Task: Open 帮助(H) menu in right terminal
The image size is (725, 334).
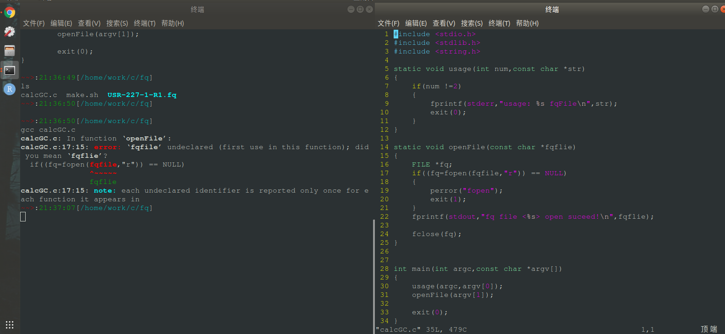Action: click(527, 23)
